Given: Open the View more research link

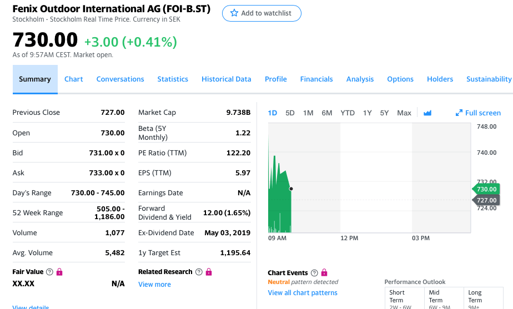Looking at the screenshot, I should click(154, 285).
